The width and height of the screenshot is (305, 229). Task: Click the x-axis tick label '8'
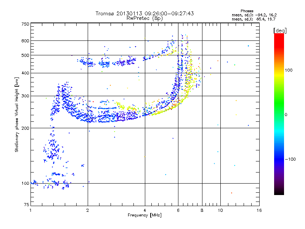[202, 210]
